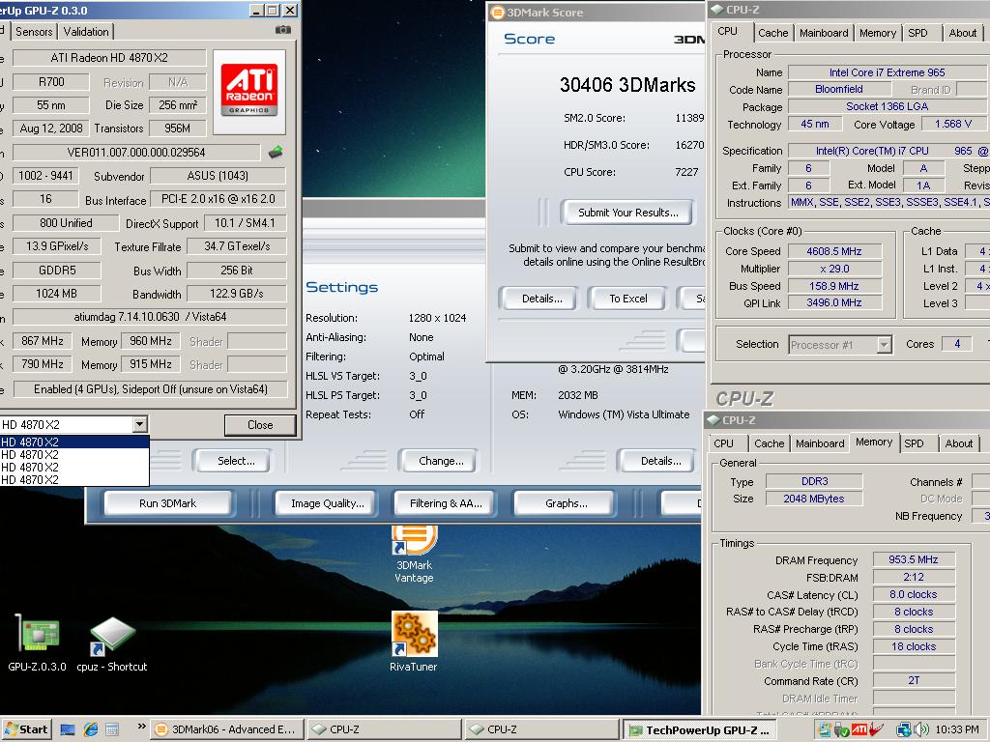
Task: Select the highlighted first HD 4870 X2 list entry
Action: [x=74, y=442]
